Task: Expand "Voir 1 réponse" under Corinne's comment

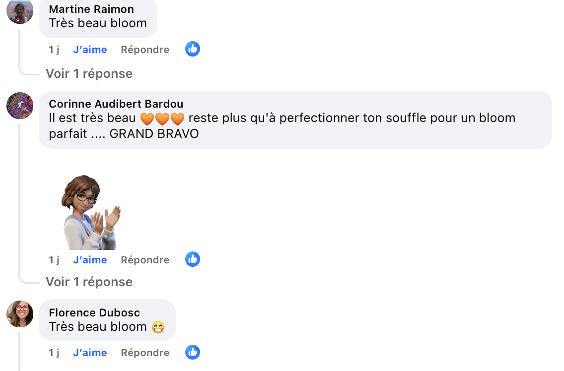Action: click(x=89, y=282)
